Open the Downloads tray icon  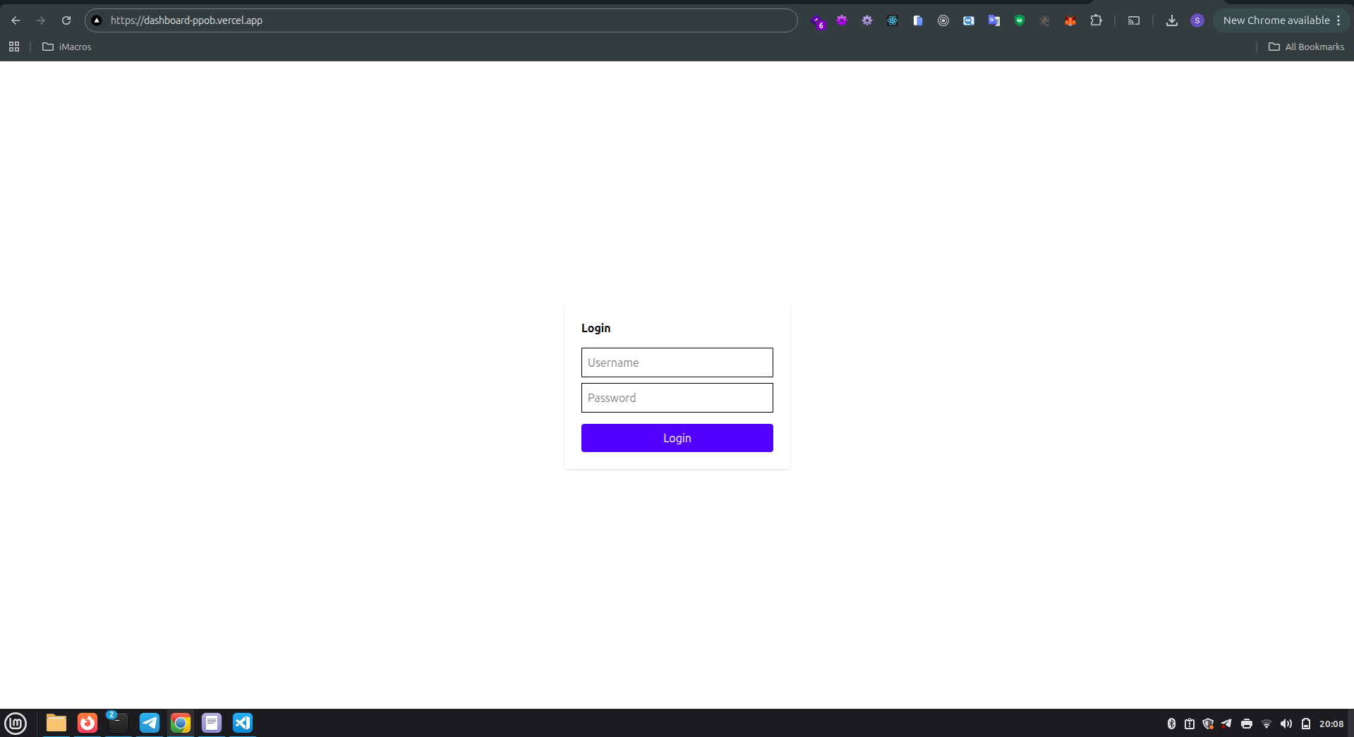click(x=1172, y=20)
